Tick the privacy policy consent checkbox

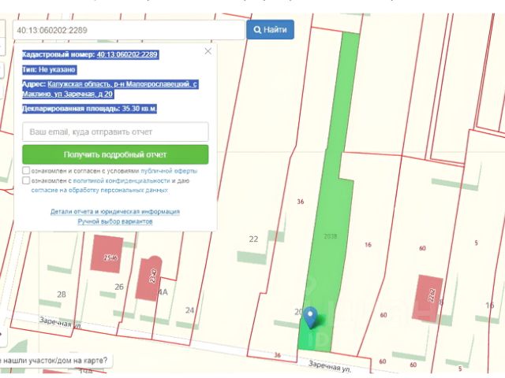(27, 180)
